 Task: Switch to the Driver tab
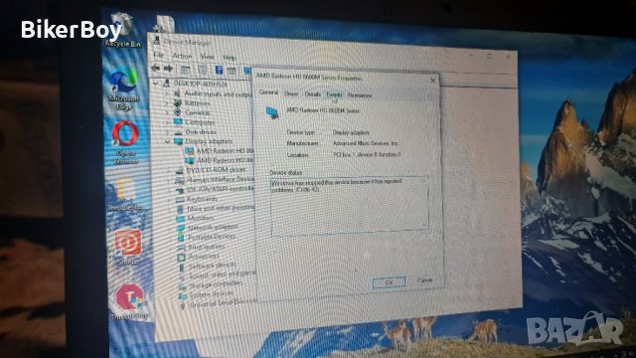291,93
